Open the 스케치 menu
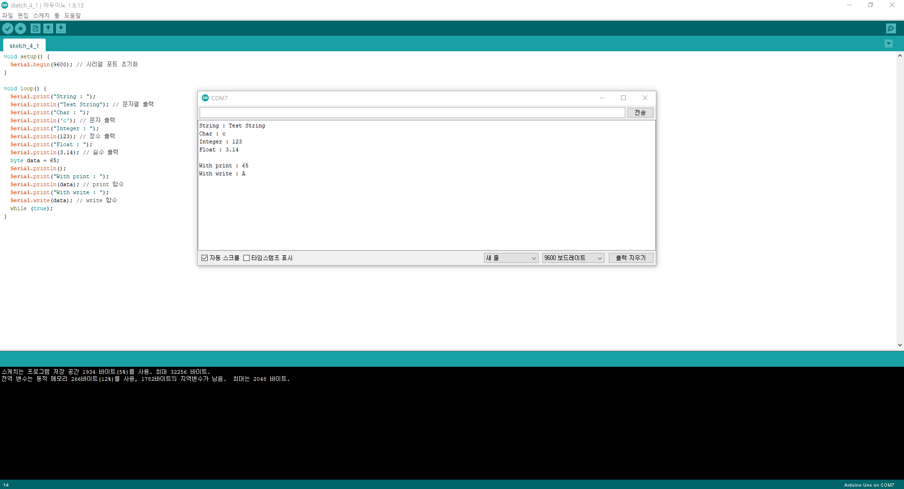 [41, 16]
